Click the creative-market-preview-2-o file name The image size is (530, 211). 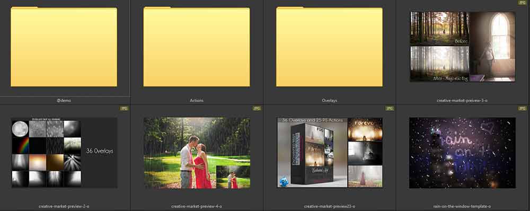point(64,206)
